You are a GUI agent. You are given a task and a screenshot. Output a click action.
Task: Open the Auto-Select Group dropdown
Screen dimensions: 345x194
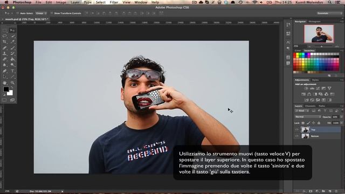(41, 13)
